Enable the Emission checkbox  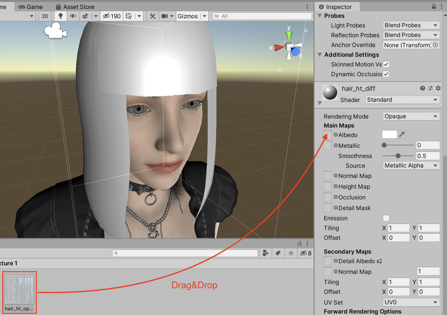coord(386,218)
